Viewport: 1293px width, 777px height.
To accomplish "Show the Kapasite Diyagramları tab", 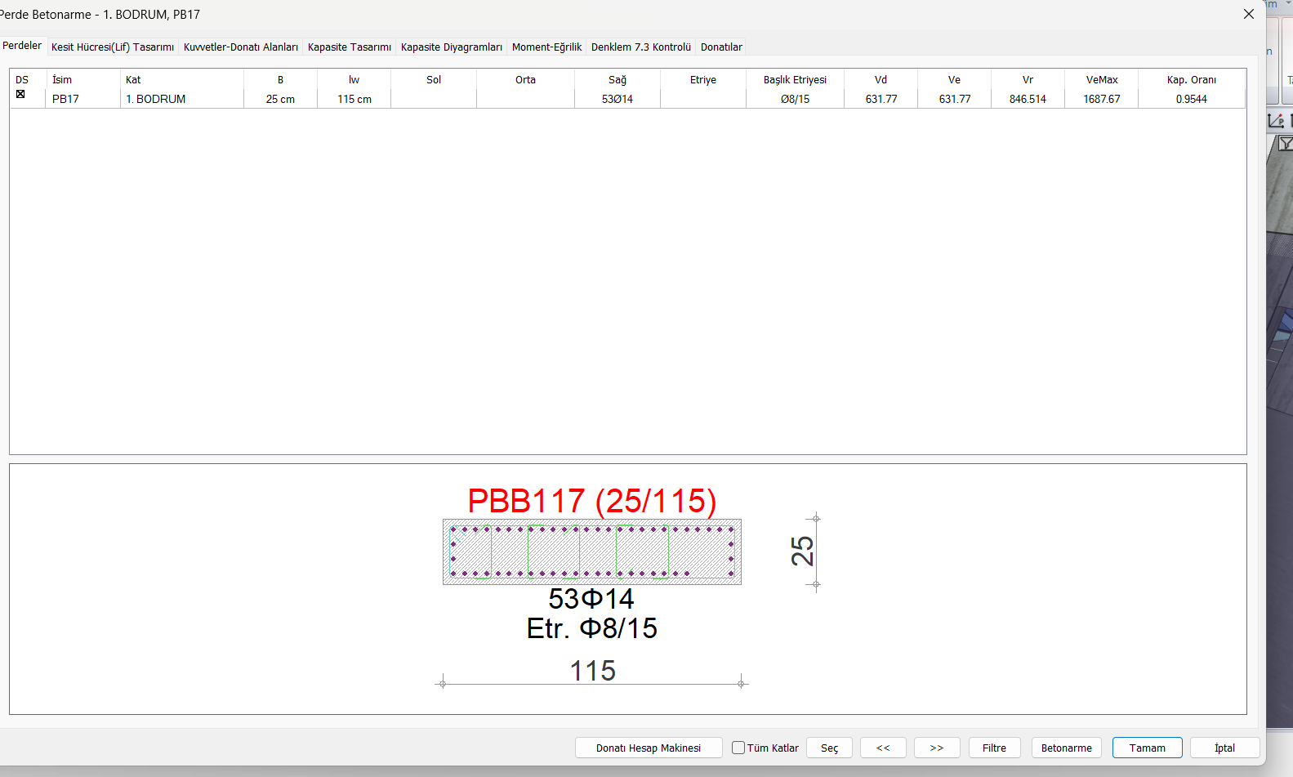I will coord(452,47).
